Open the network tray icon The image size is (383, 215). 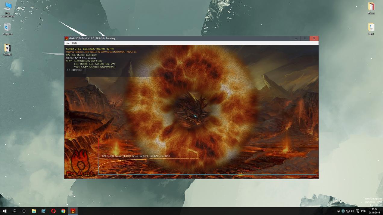pos(348,211)
